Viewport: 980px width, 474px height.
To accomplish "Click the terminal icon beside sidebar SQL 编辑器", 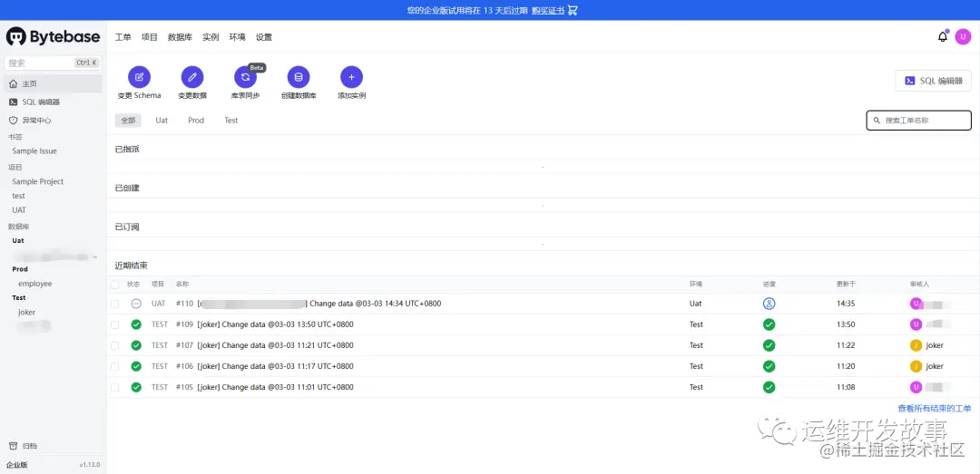I will pos(13,102).
